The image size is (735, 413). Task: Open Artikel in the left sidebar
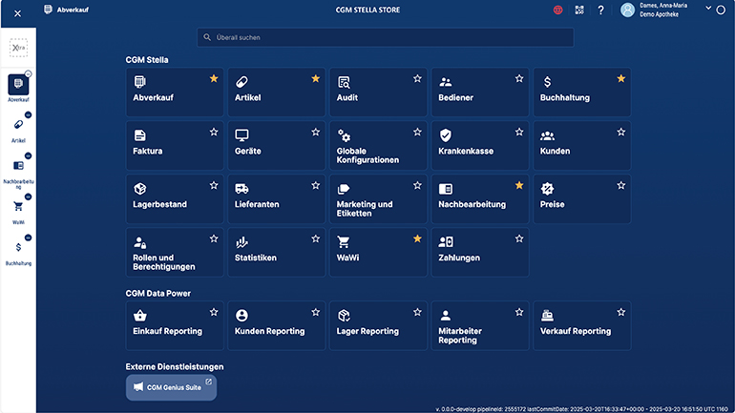coord(18,129)
